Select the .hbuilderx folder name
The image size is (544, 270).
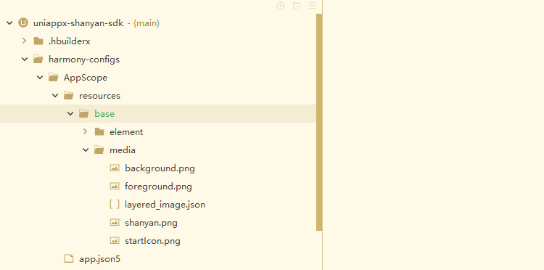tap(70, 41)
